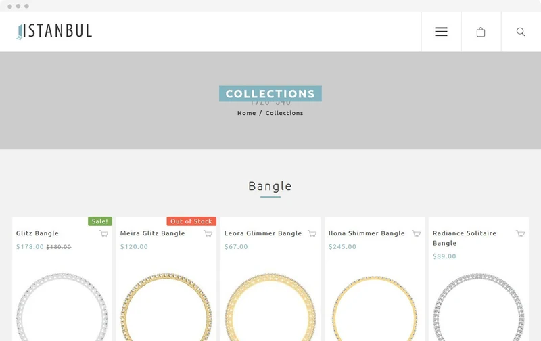Add Ilona Shimmer Bangle cart icon
Screen dimensions: 541x341
(417, 233)
